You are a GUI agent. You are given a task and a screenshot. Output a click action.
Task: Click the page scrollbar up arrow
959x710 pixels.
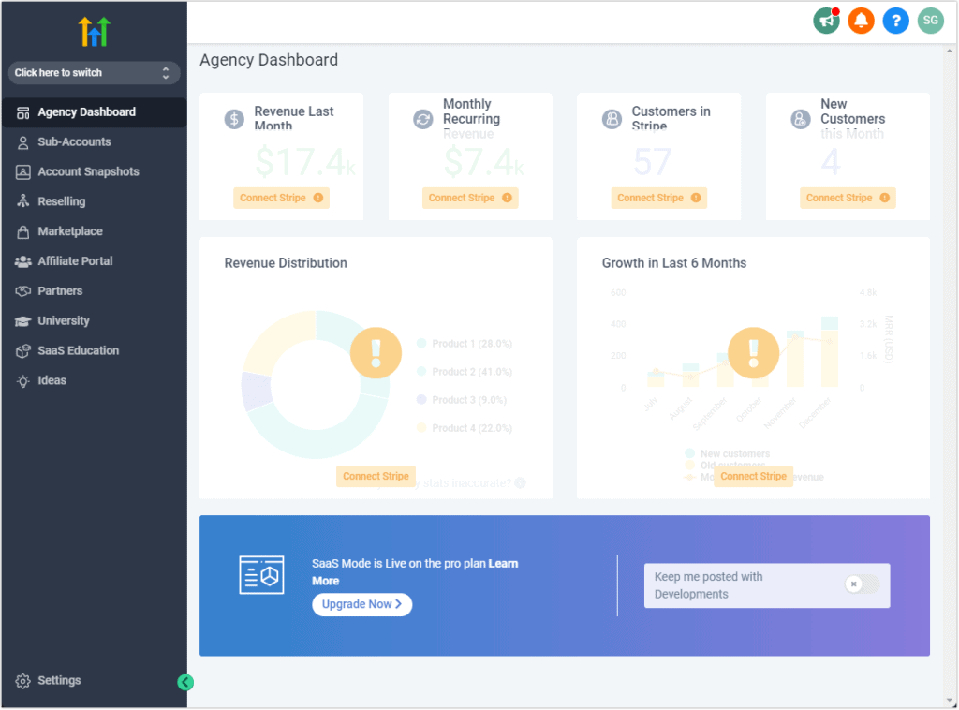(x=950, y=52)
